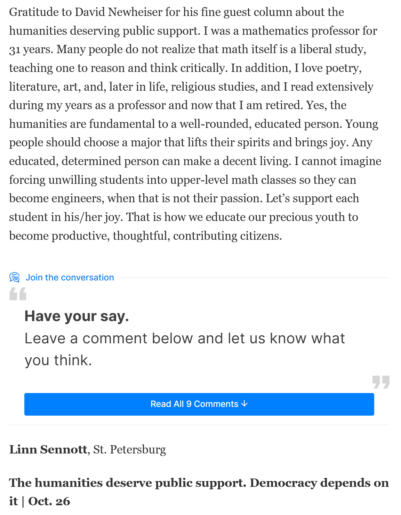Viewport: 401px width, 515px height.
Task: Click the chat bubbles conversation icon
Action: 15,277
